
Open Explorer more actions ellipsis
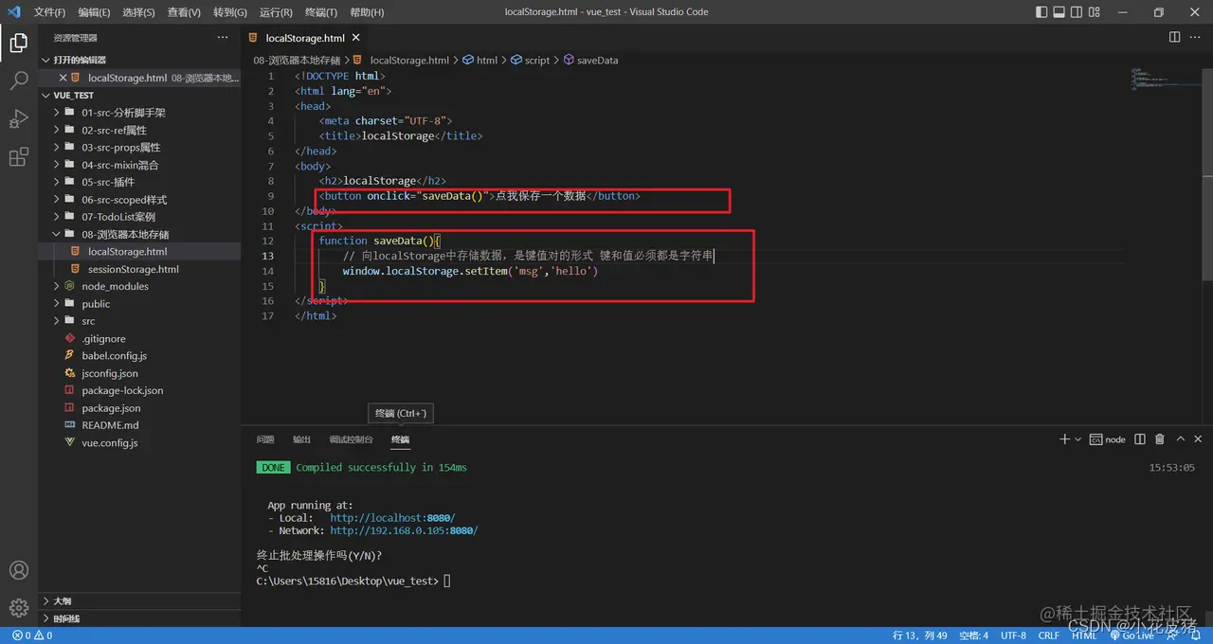[x=223, y=37]
